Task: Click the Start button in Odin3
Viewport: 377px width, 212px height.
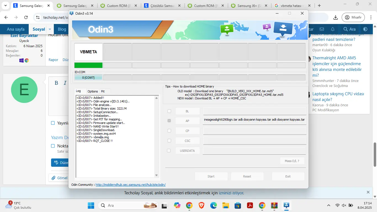Action: point(211,176)
